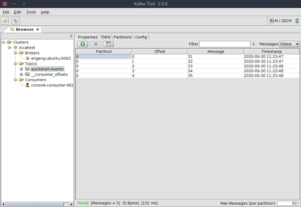
Task: Select the console-consumer-481 consumer entry
Action: coord(52,85)
